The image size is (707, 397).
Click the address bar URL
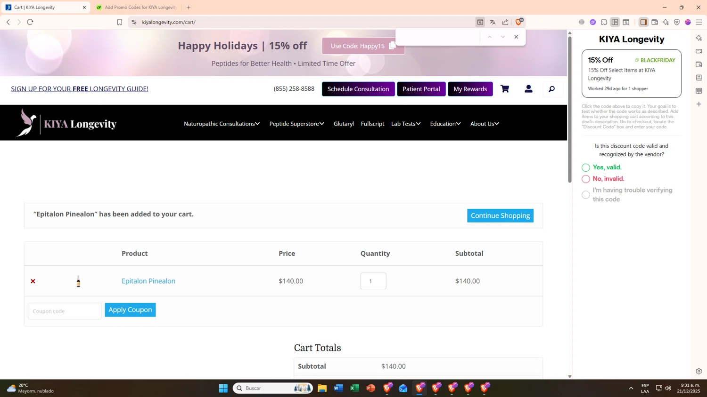point(169,22)
